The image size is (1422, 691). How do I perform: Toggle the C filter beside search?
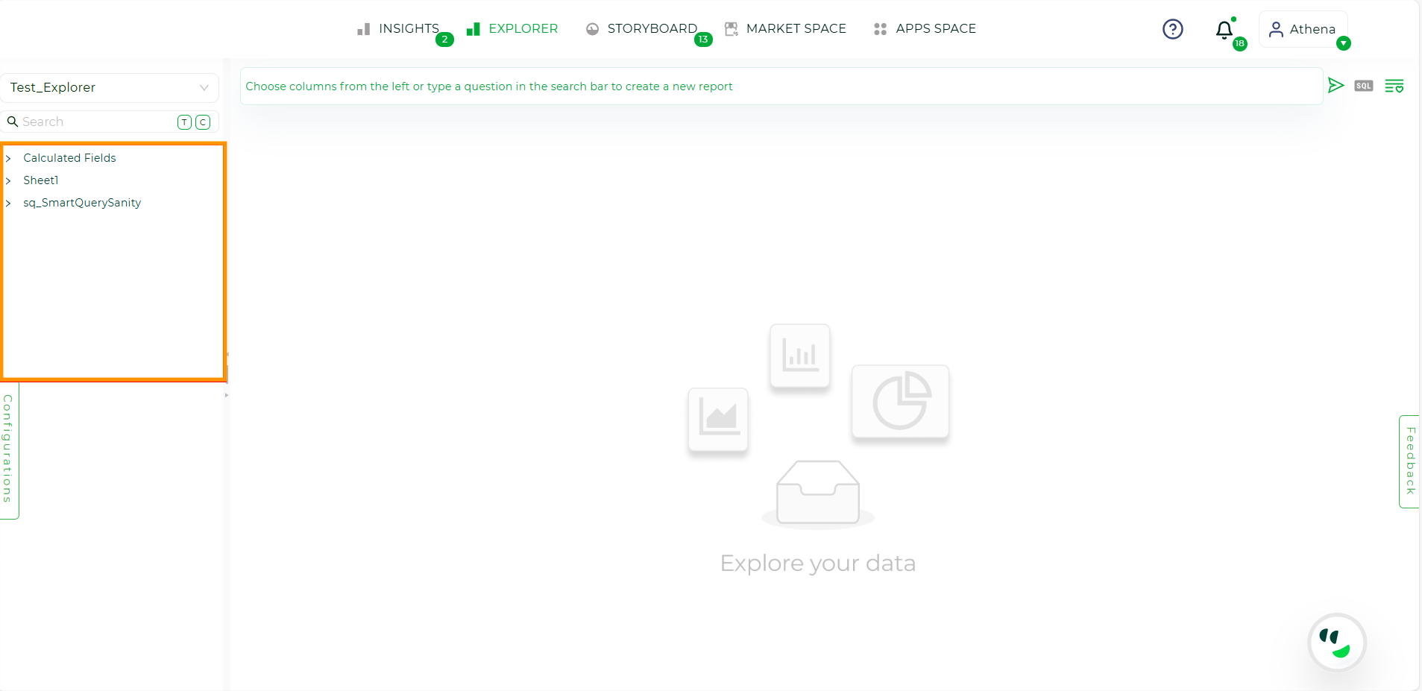point(203,122)
